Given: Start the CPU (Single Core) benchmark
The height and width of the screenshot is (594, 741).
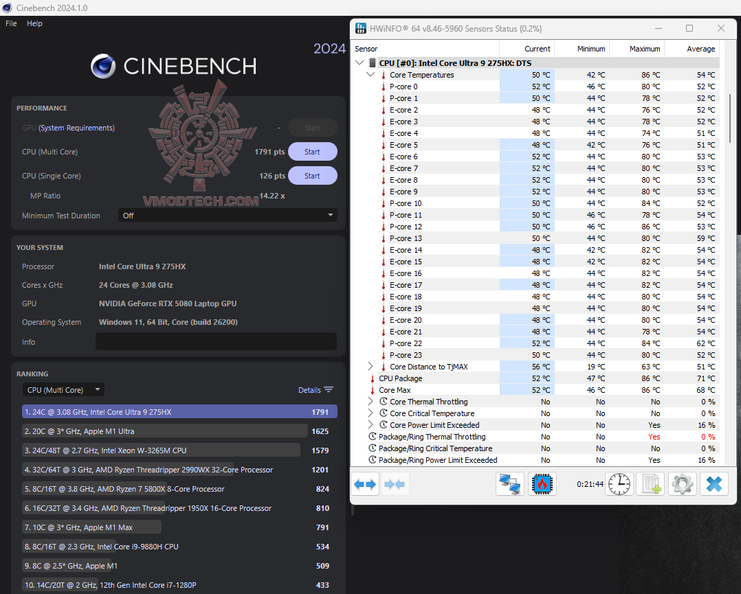Looking at the screenshot, I should 312,176.
